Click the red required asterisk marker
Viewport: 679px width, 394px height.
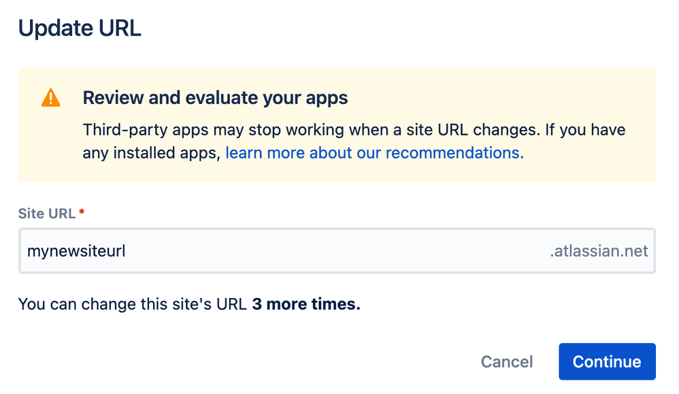pos(82,212)
